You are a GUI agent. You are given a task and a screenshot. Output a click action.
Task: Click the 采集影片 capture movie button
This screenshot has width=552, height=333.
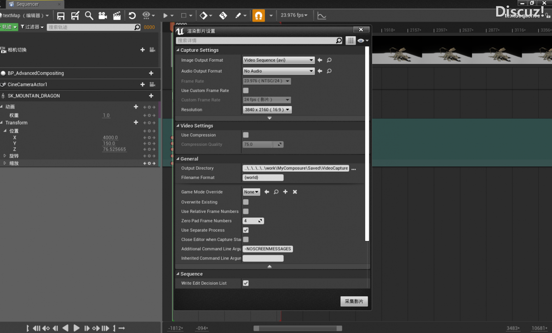(x=354, y=302)
